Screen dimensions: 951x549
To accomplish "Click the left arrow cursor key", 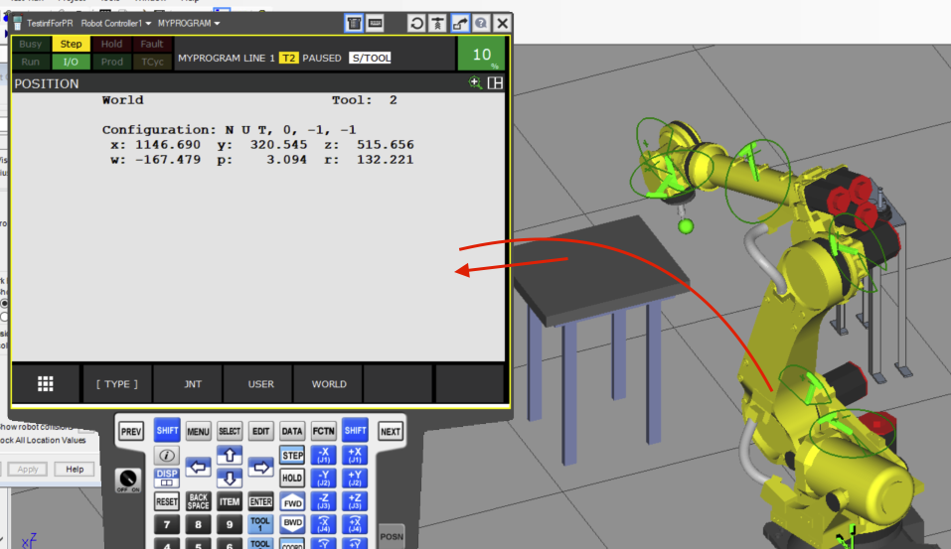I will (x=199, y=468).
